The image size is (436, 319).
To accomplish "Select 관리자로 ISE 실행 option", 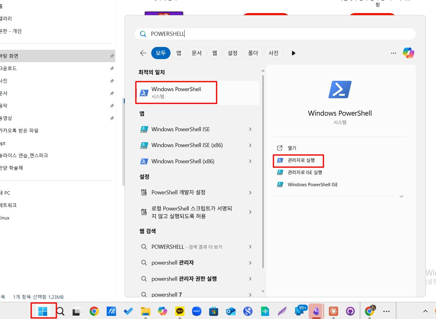I will [305, 172].
